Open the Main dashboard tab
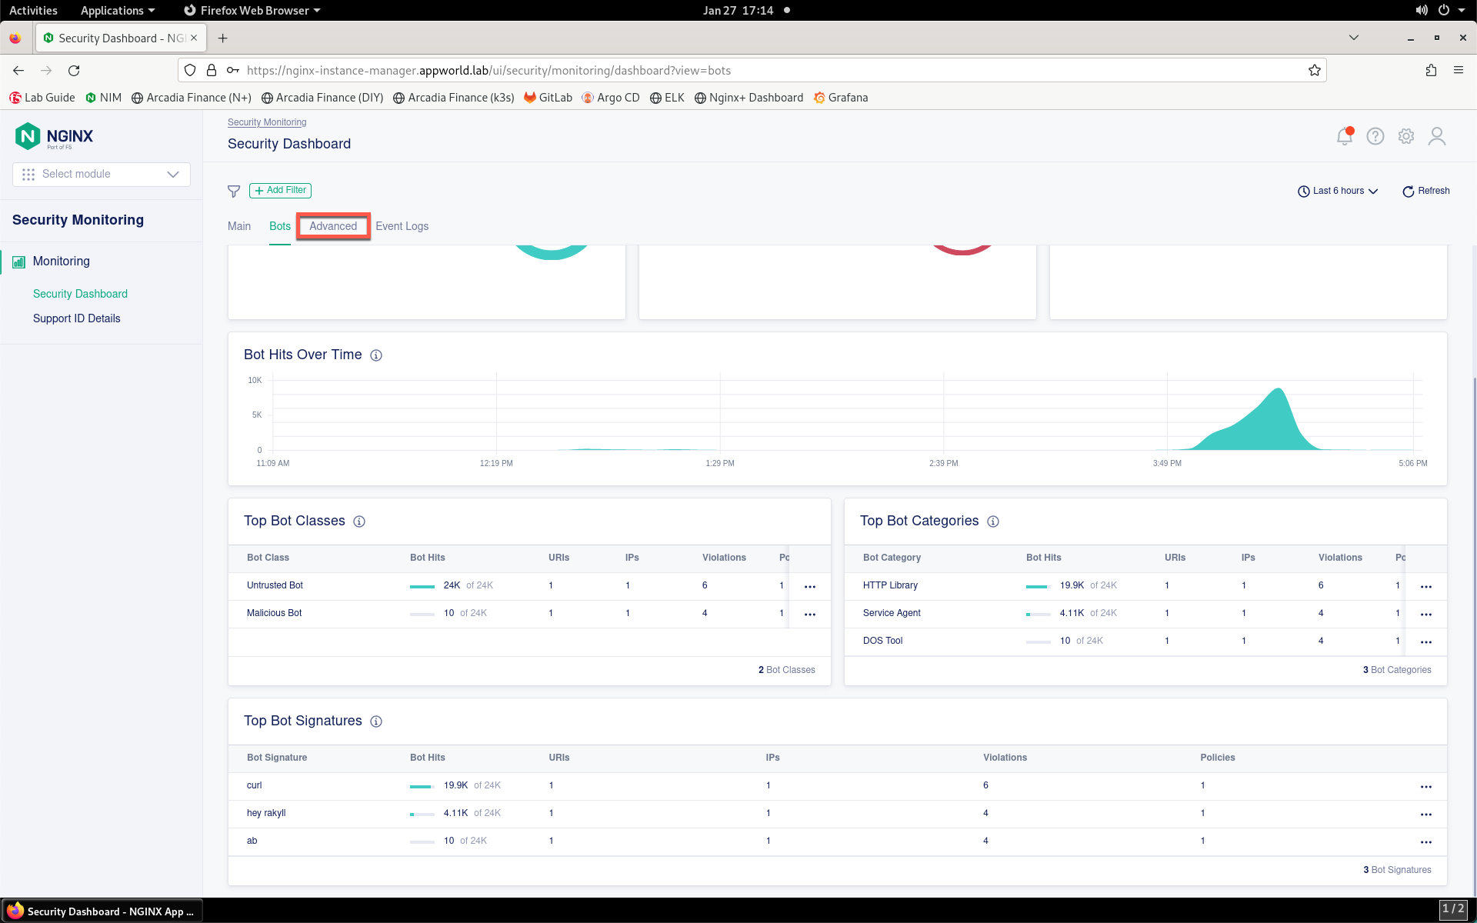The width and height of the screenshot is (1477, 923). 239,226
